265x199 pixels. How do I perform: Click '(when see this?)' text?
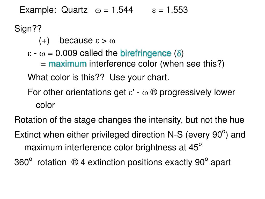192,64
